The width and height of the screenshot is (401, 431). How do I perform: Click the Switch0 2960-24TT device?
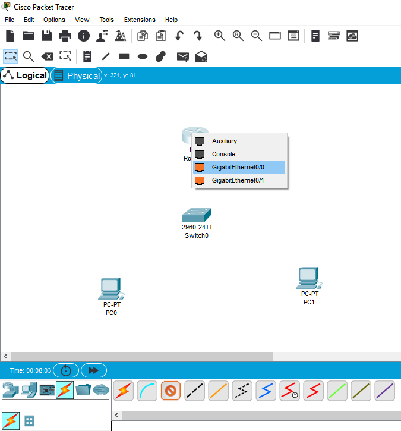[x=197, y=215]
